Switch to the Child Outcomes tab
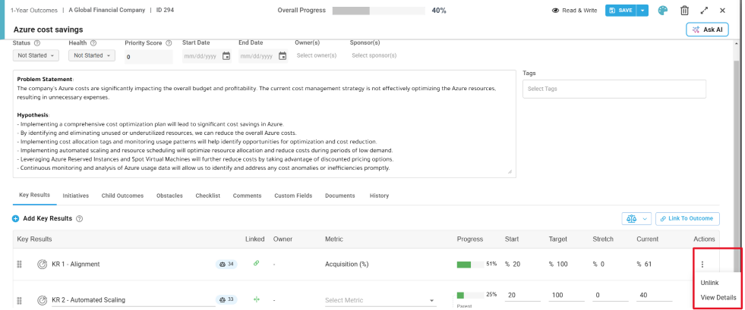The height and width of the screenshot is (310, 745). 122,196
